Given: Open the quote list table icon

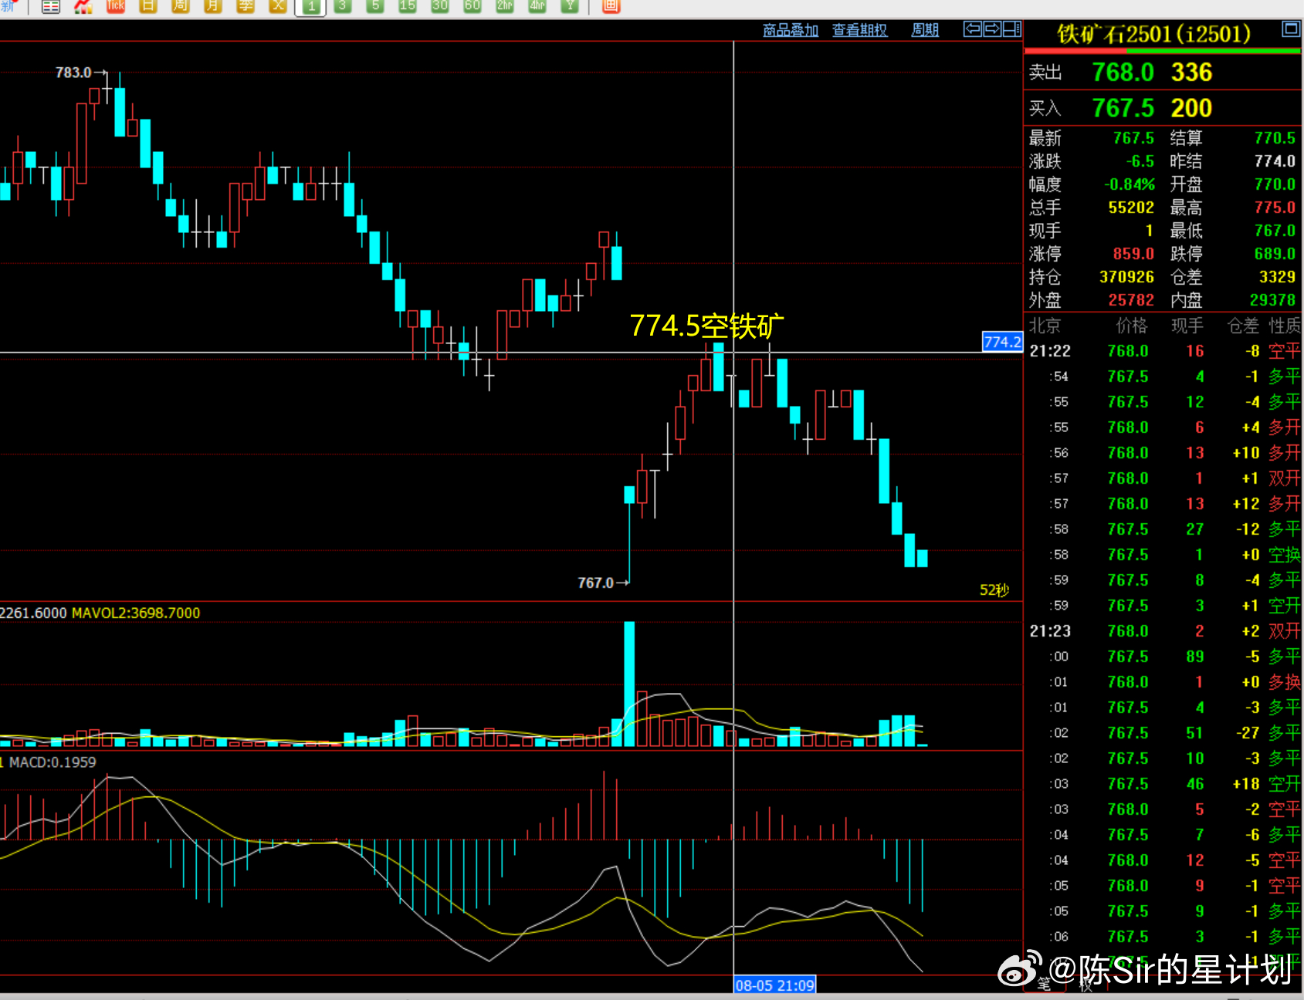Looking at the screenshot, I should coord(51,6).
